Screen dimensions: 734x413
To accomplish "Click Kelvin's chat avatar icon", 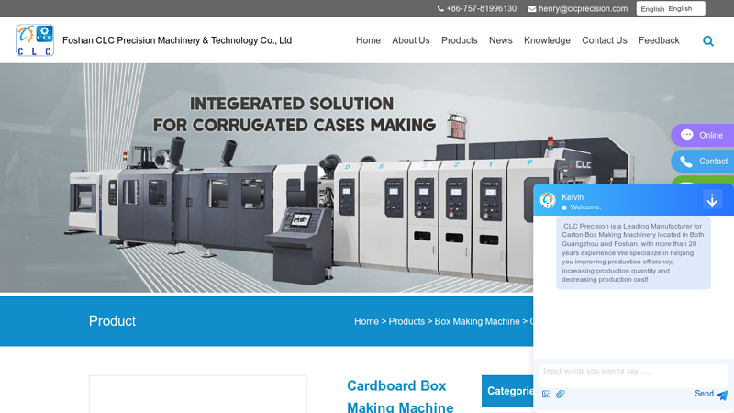I will tap(547, 200).
